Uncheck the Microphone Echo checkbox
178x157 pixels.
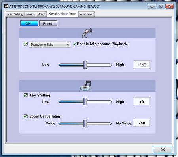pos(26,44)
